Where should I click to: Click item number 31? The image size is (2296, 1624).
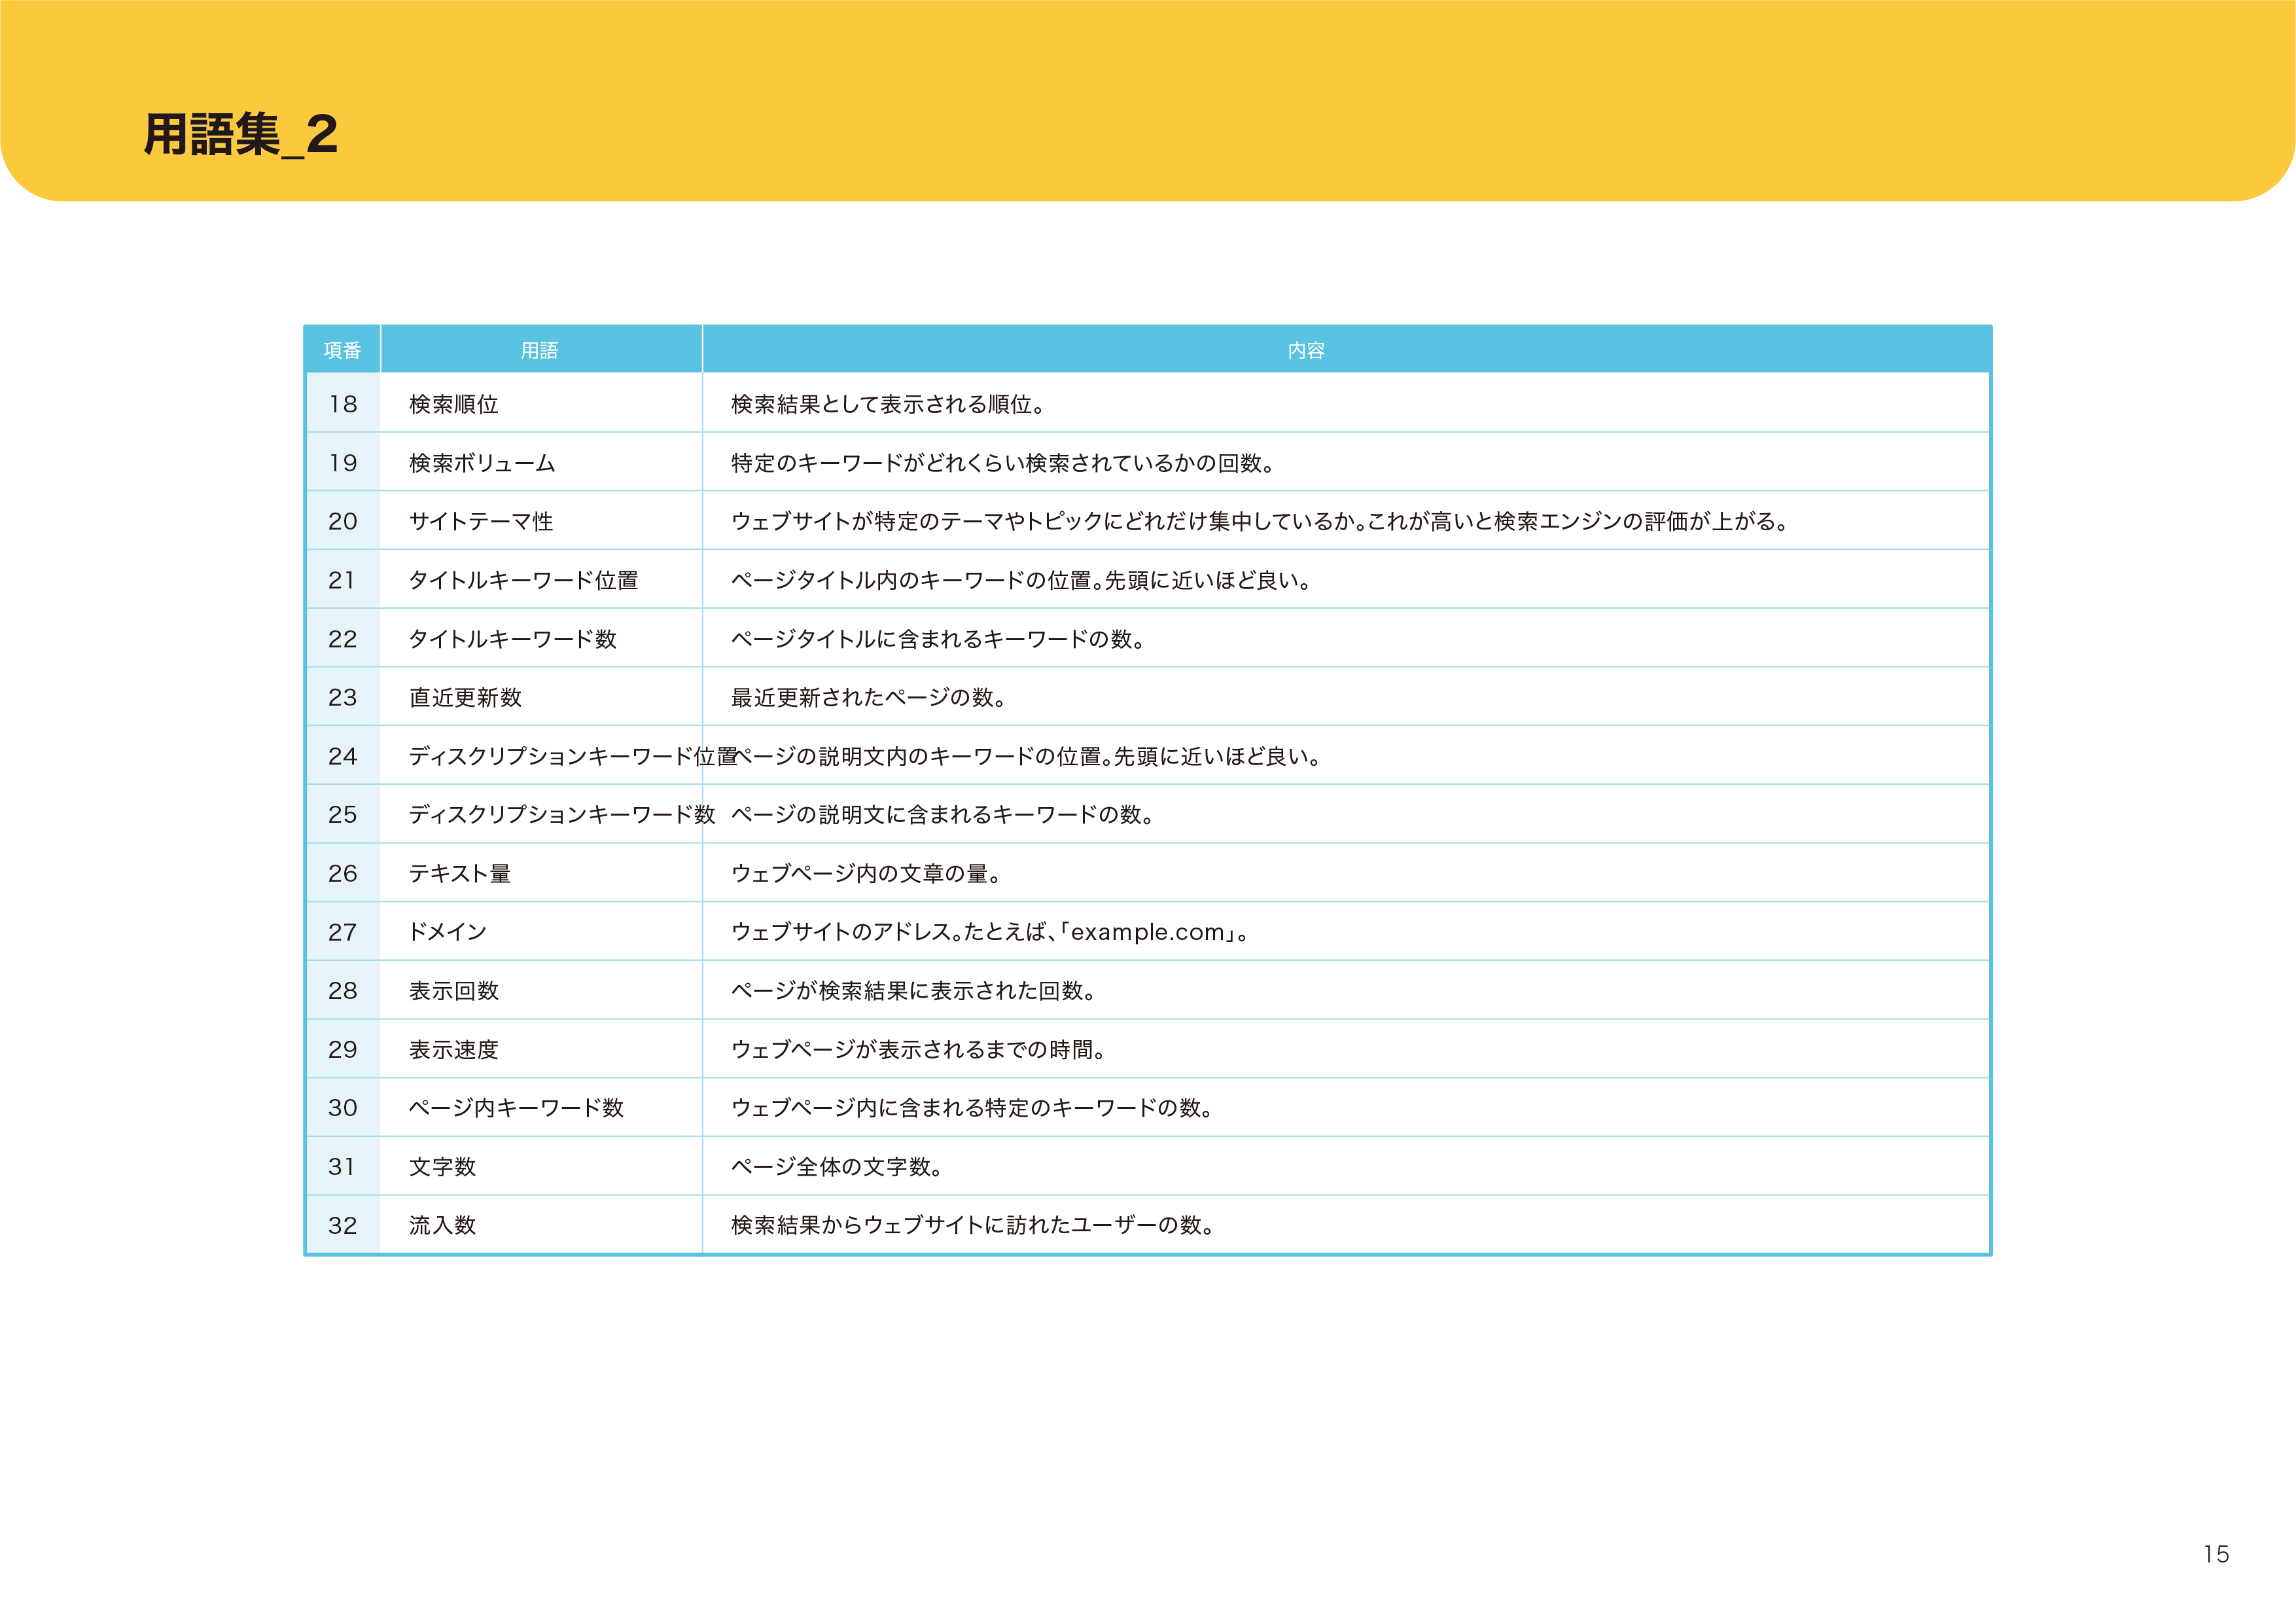[343, 1166]
